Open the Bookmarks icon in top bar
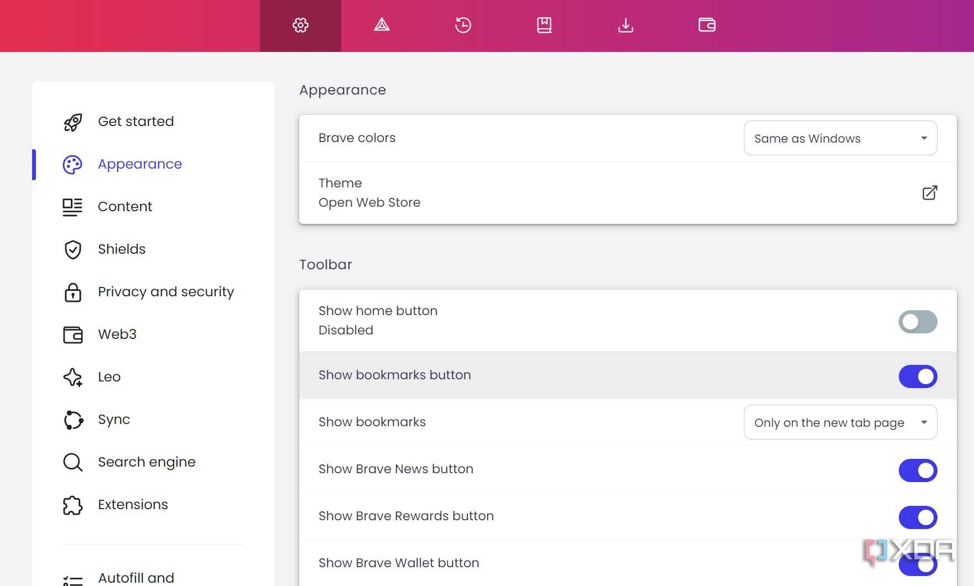The image size is (974, 586). click(544, 25)
